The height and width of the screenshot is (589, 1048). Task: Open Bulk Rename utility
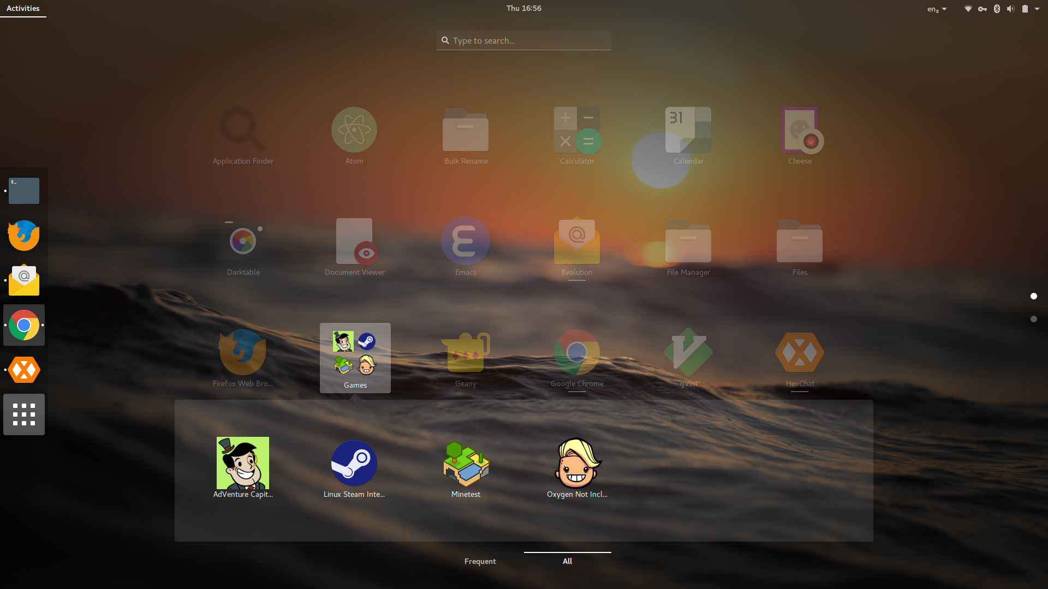466,136
